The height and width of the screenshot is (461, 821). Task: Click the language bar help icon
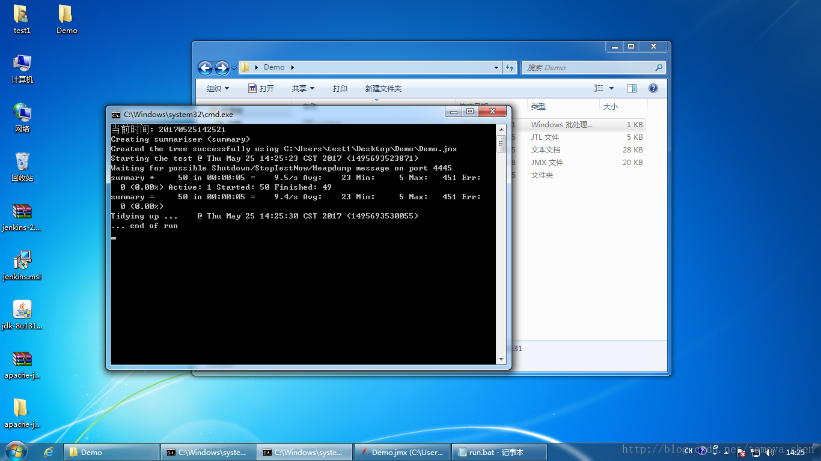tap(702, 451)
